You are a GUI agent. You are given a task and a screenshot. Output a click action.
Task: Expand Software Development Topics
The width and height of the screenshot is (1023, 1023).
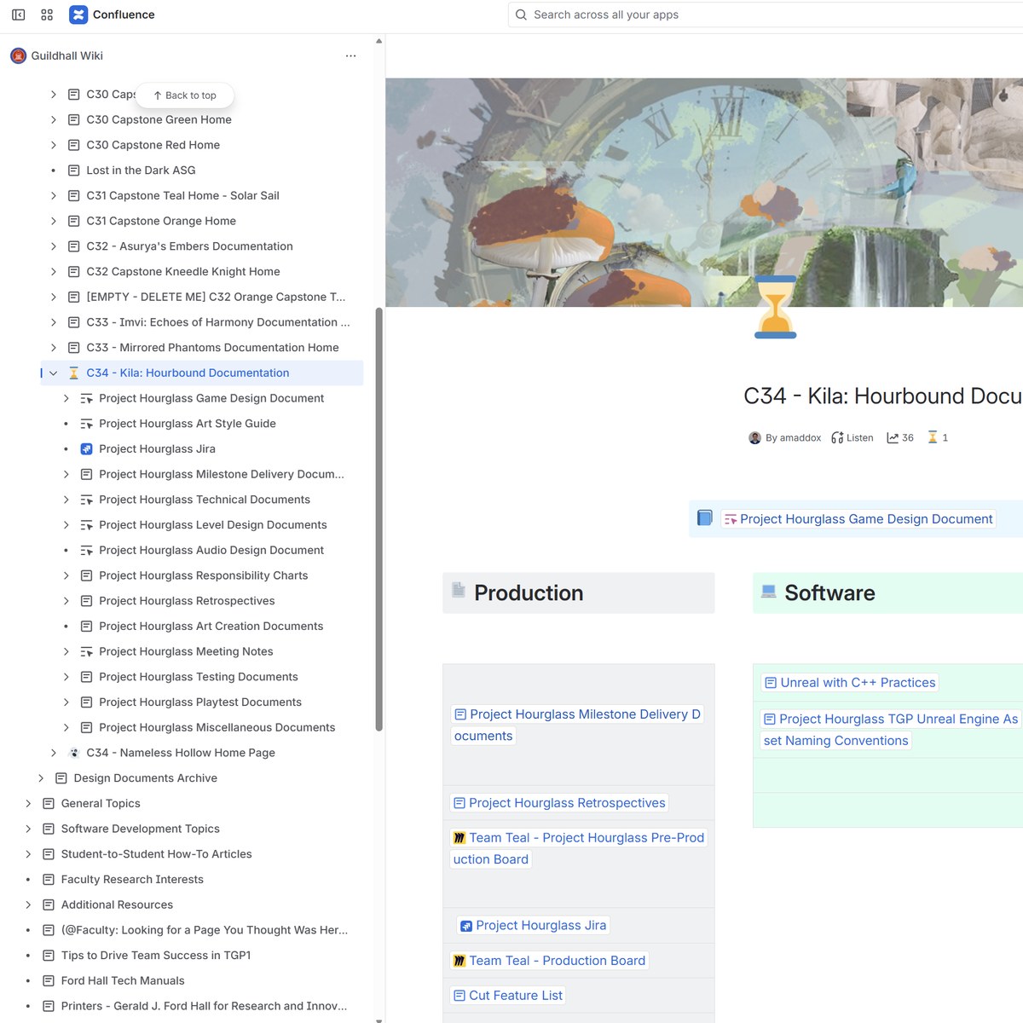click(x=28, y=829)
